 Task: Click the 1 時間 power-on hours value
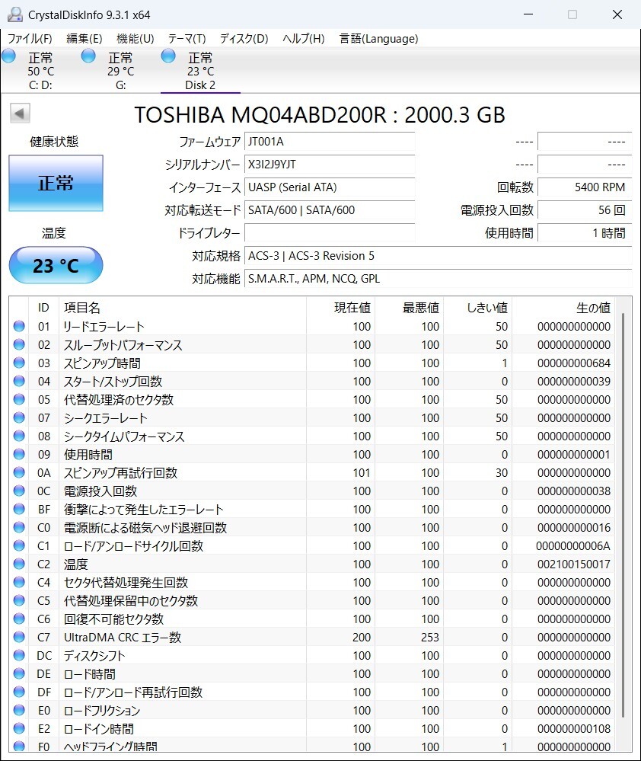[585, 233]
